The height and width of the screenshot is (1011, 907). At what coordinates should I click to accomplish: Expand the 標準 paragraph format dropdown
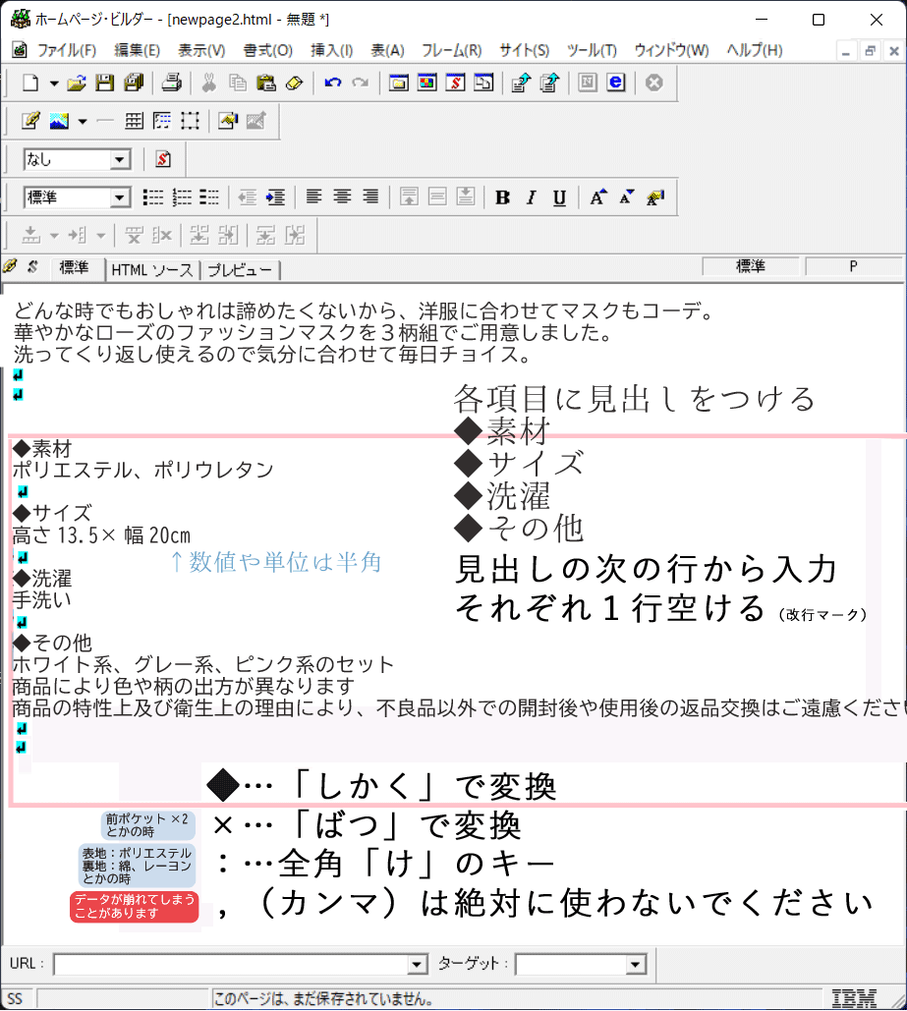click(120, 197)
